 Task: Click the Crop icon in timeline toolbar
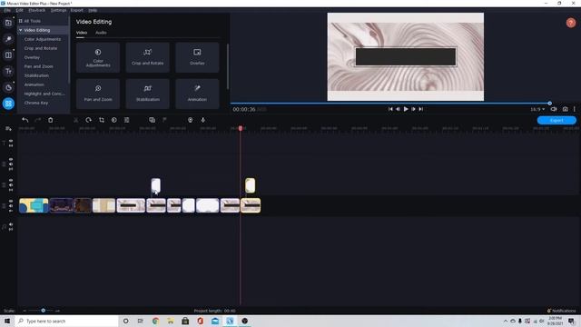[x=102, y=120]
